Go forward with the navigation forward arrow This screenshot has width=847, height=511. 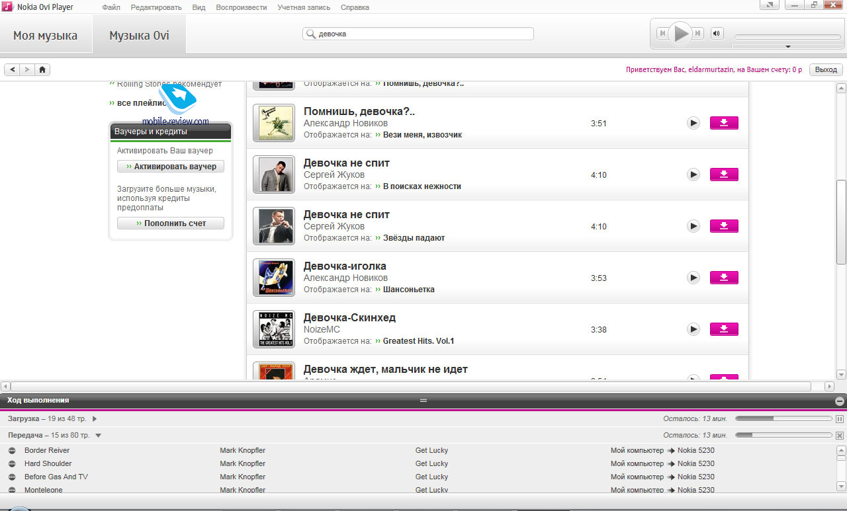click(27, 69)
